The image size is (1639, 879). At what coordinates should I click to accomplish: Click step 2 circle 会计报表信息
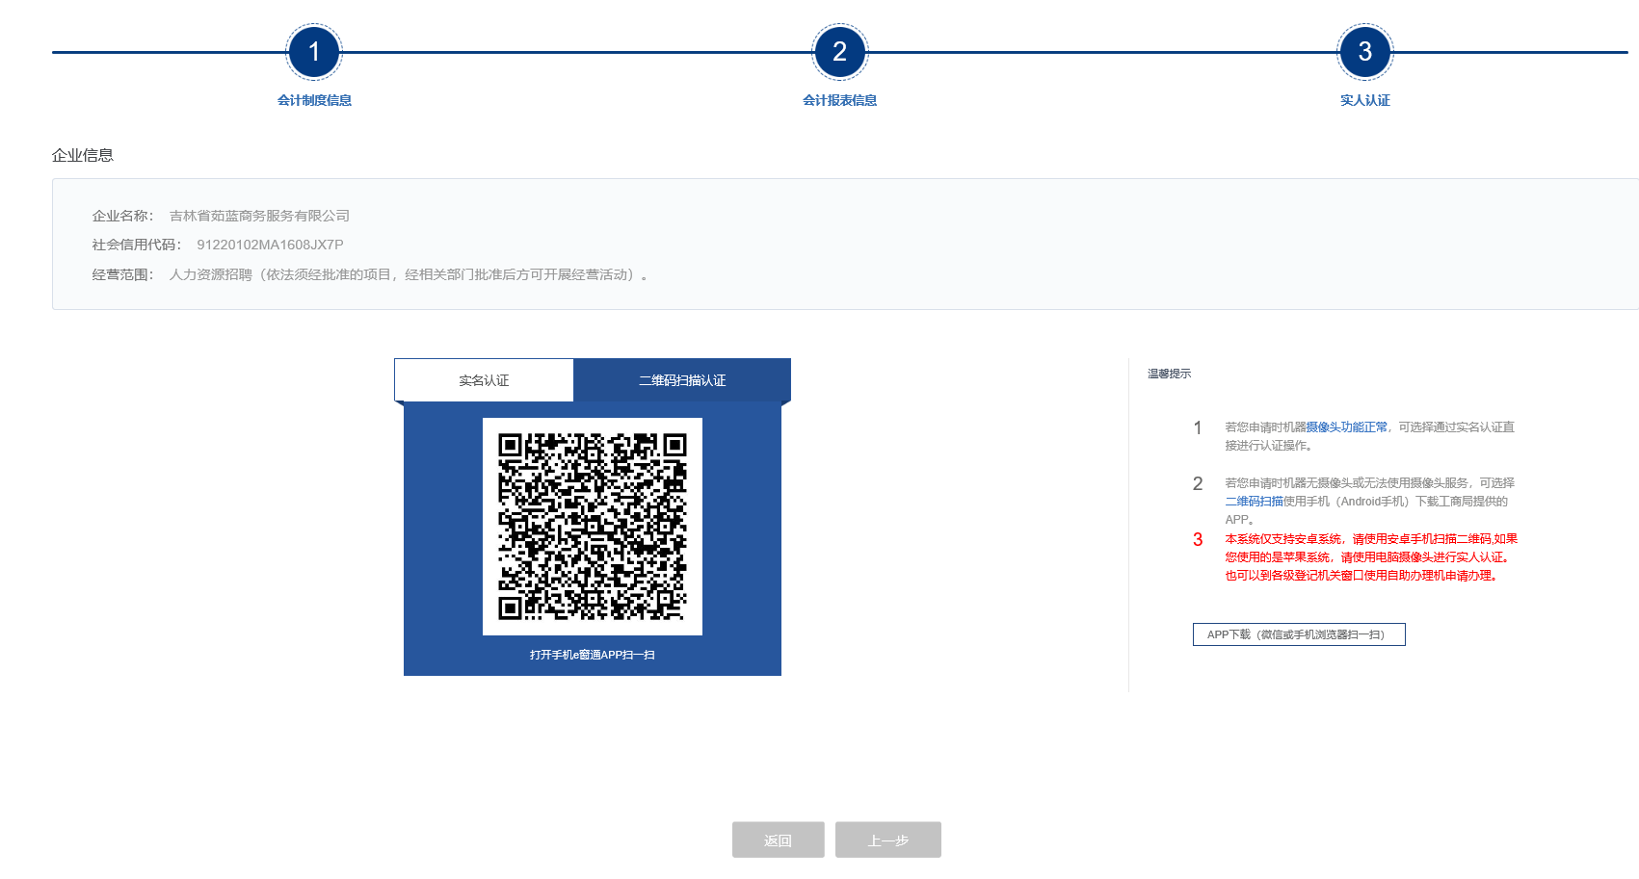coord(839,52)
